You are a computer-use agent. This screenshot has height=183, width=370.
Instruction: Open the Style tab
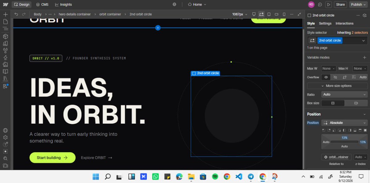point(311,23)
